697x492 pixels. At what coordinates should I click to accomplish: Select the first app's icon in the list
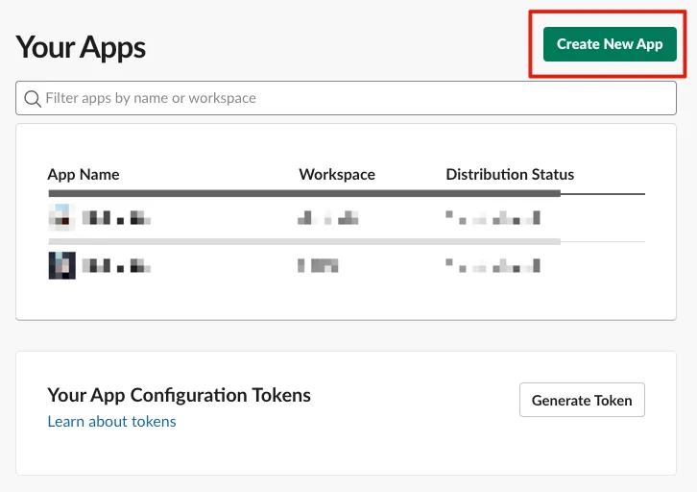(x=61, y=217)
